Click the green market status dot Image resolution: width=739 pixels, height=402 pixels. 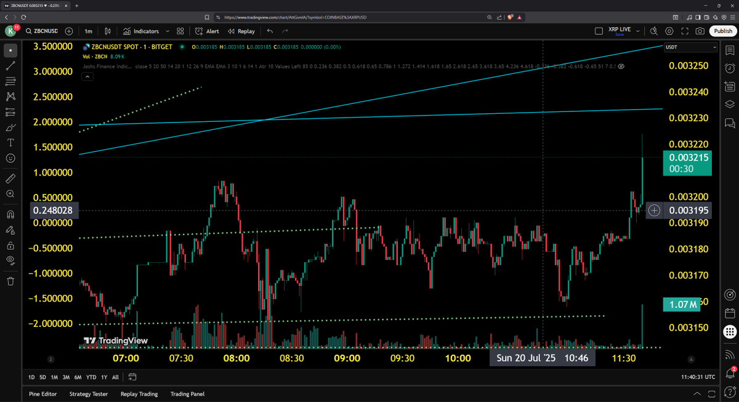click(x=182, y=47)
